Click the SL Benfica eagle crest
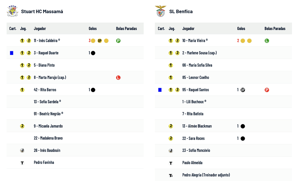The height and width of the screenshot is (181, 300). coord(160,11)
